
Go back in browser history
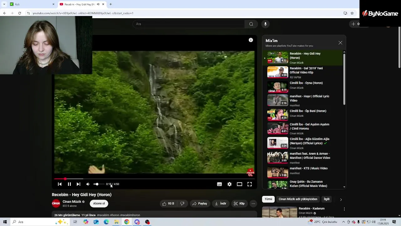(4, 13)
